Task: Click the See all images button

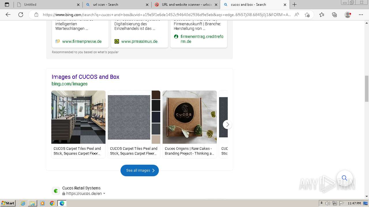Action: [x=140, y=170]
